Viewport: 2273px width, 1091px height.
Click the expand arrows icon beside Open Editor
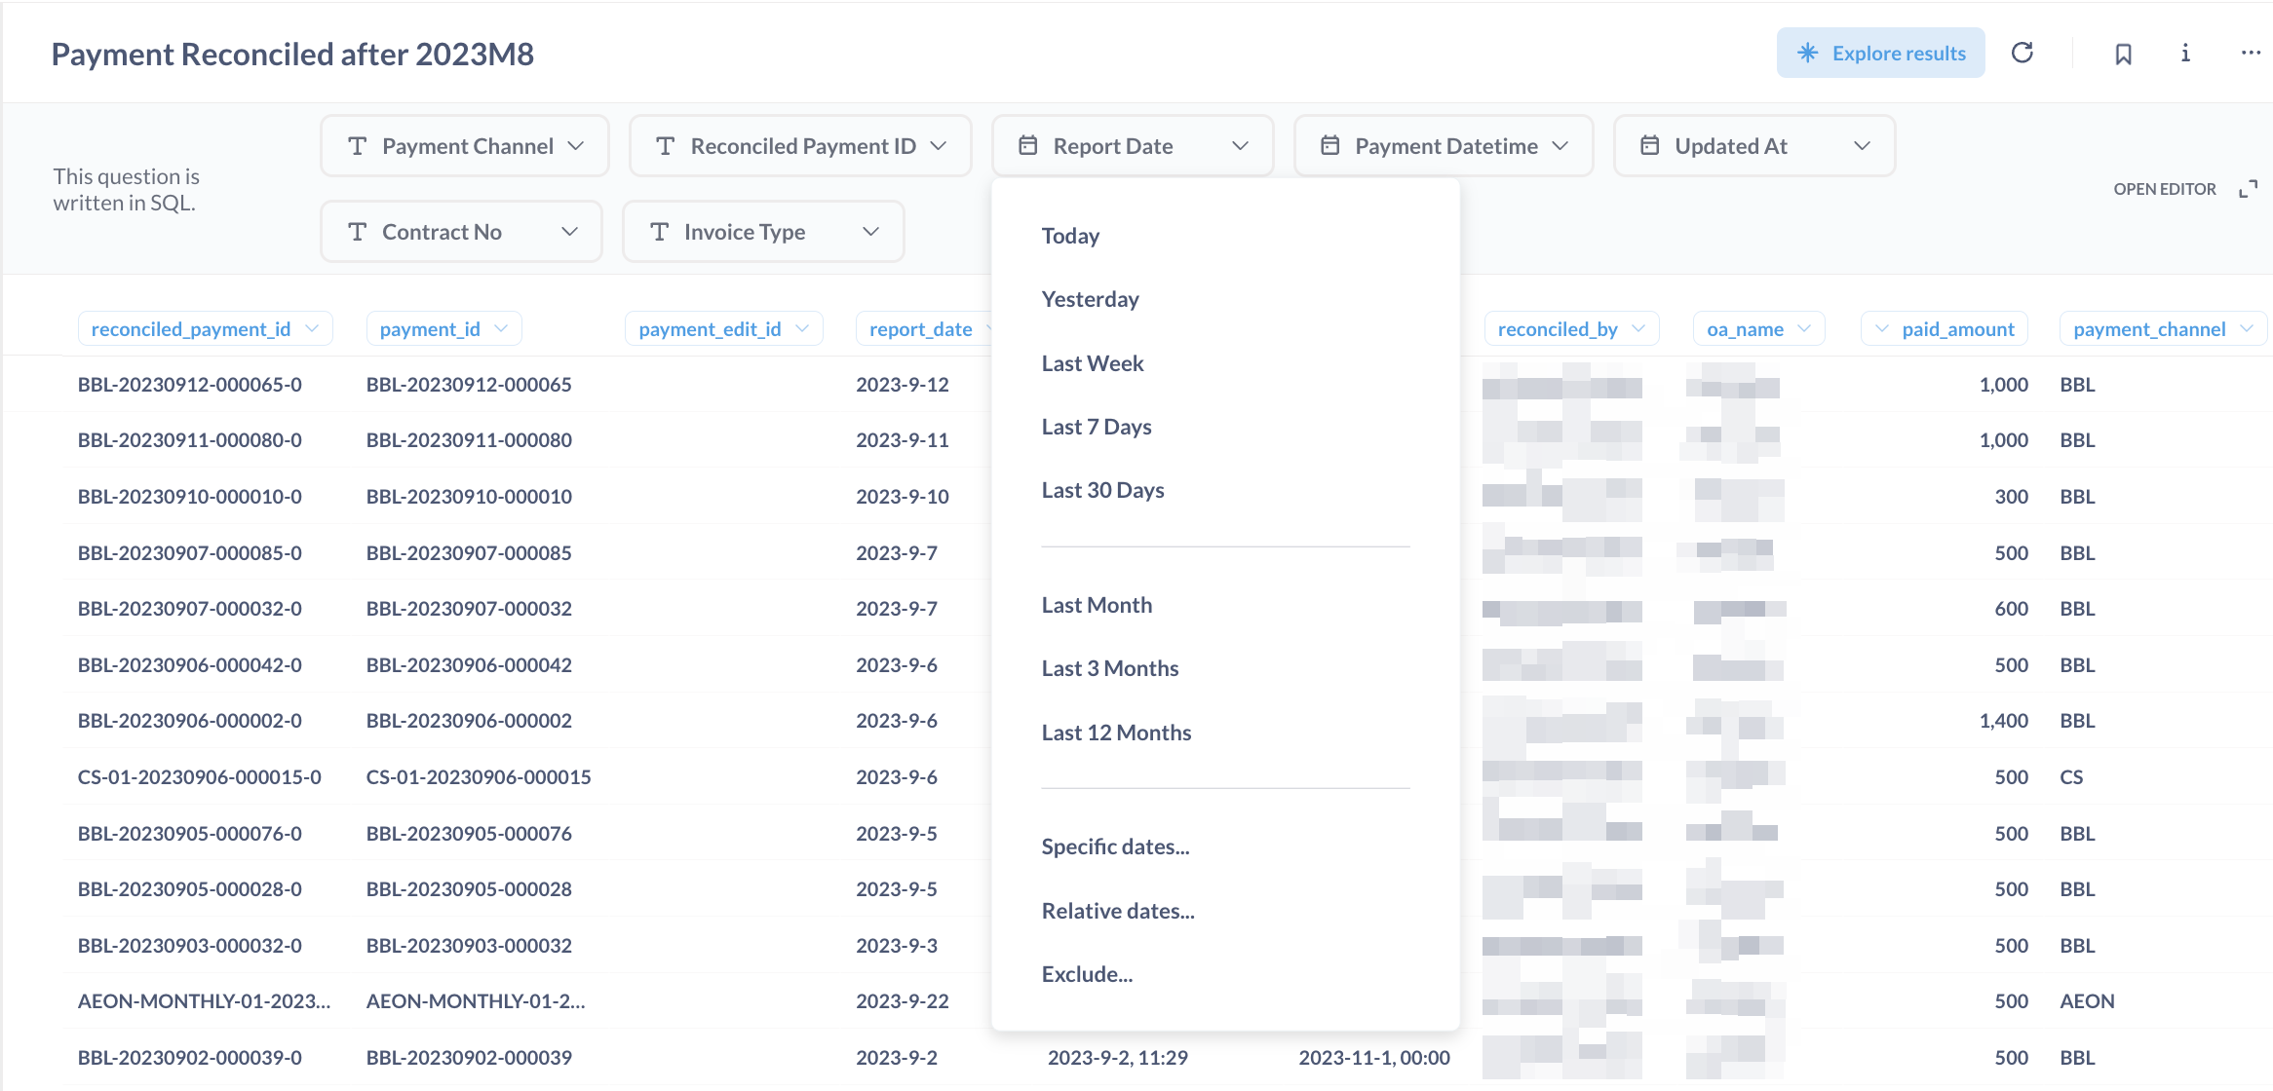(2248, 189)
